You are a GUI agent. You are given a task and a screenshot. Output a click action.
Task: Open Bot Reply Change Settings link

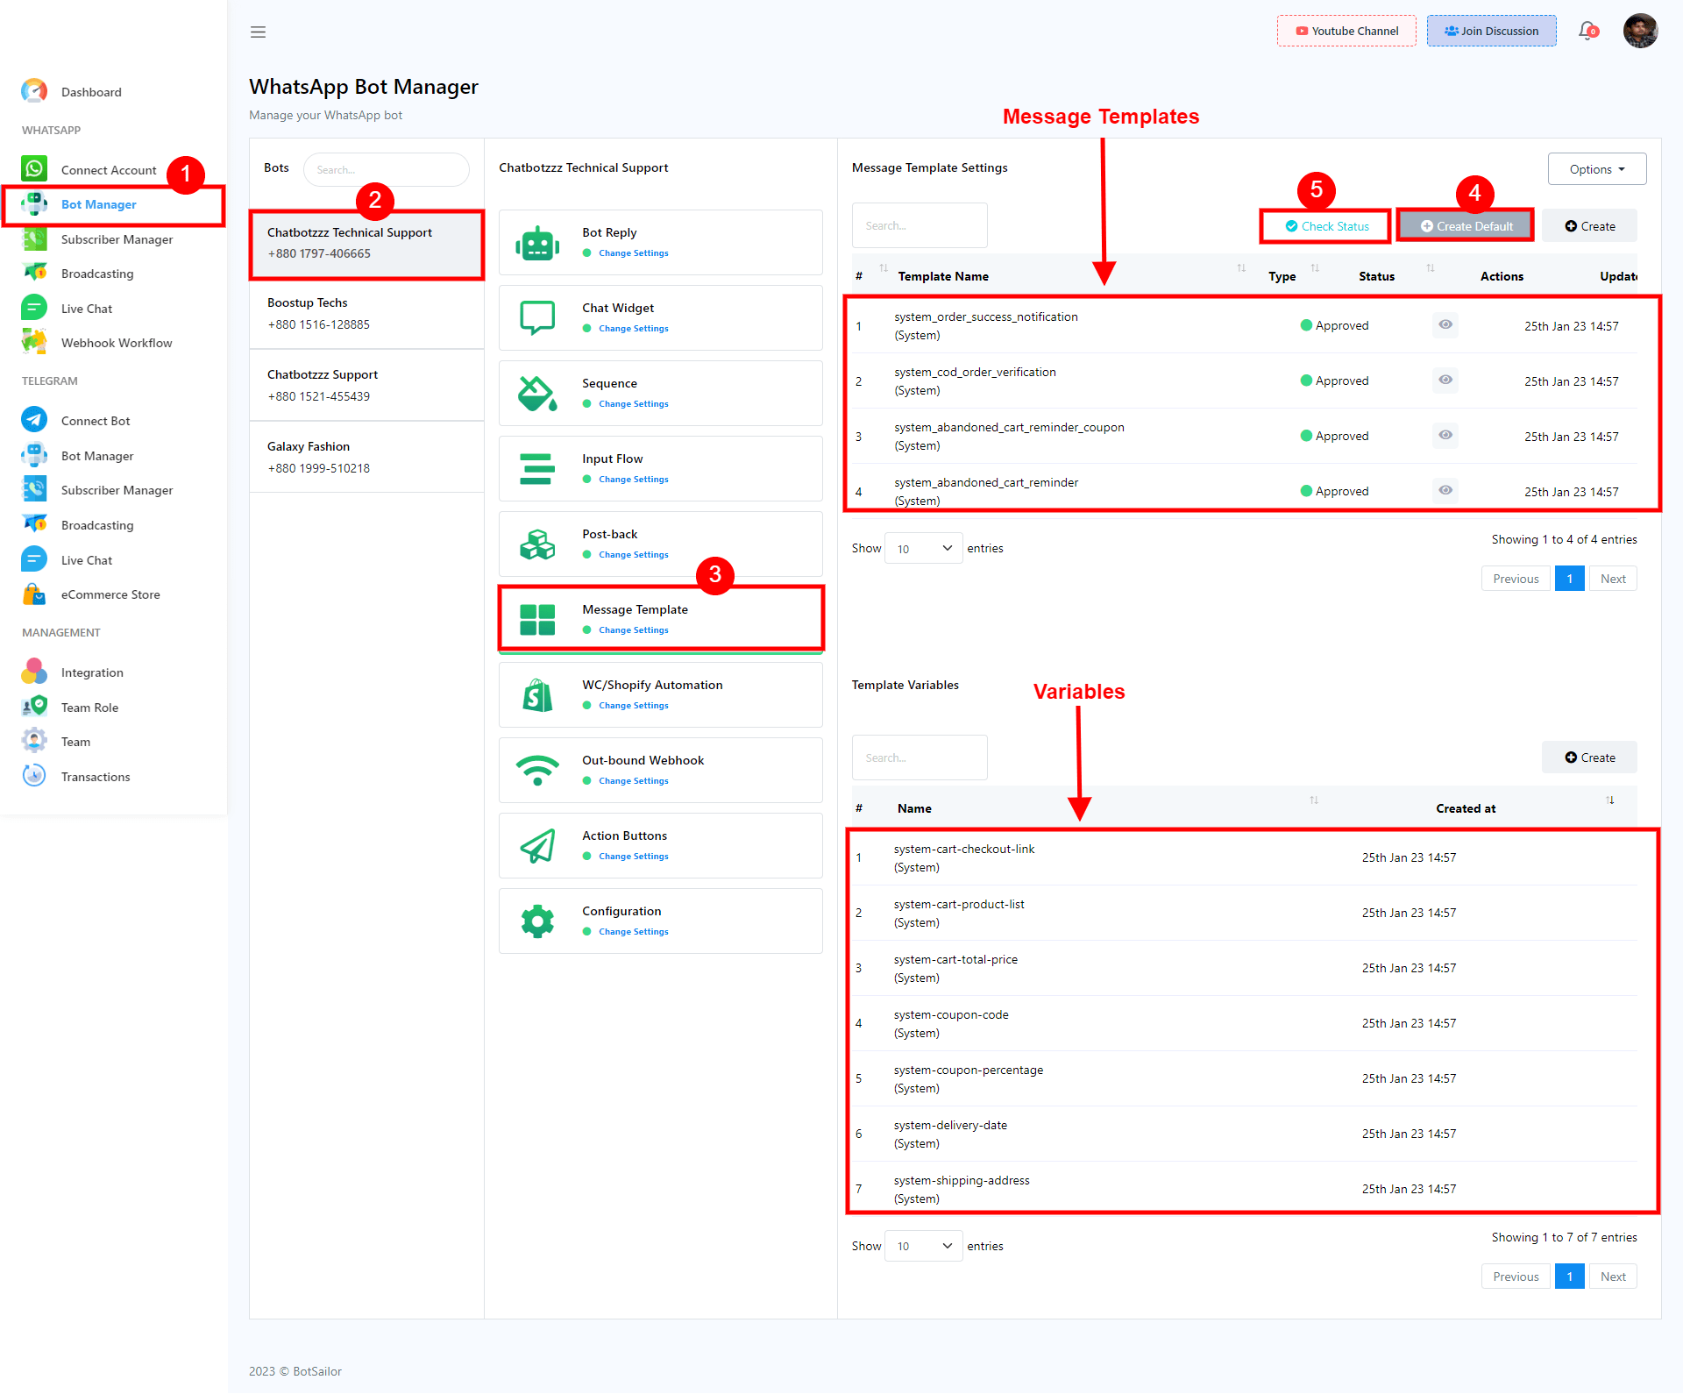coord(633,253)
